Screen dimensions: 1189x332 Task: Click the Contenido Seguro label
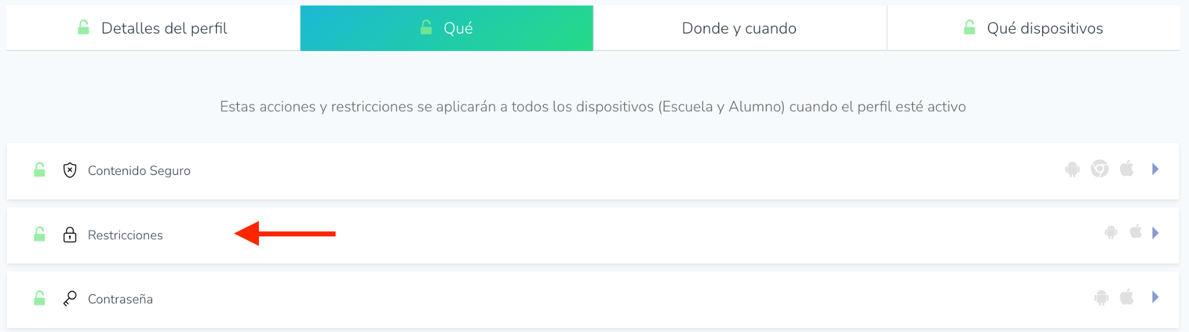click(139, 171)
